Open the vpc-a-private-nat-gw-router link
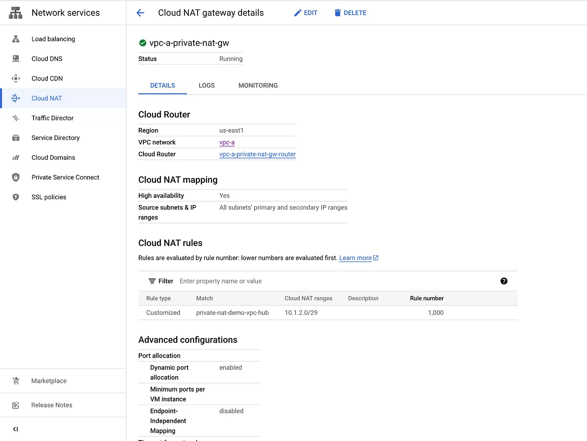Screen dimensions: 587x441 click(x=257, y=154)
